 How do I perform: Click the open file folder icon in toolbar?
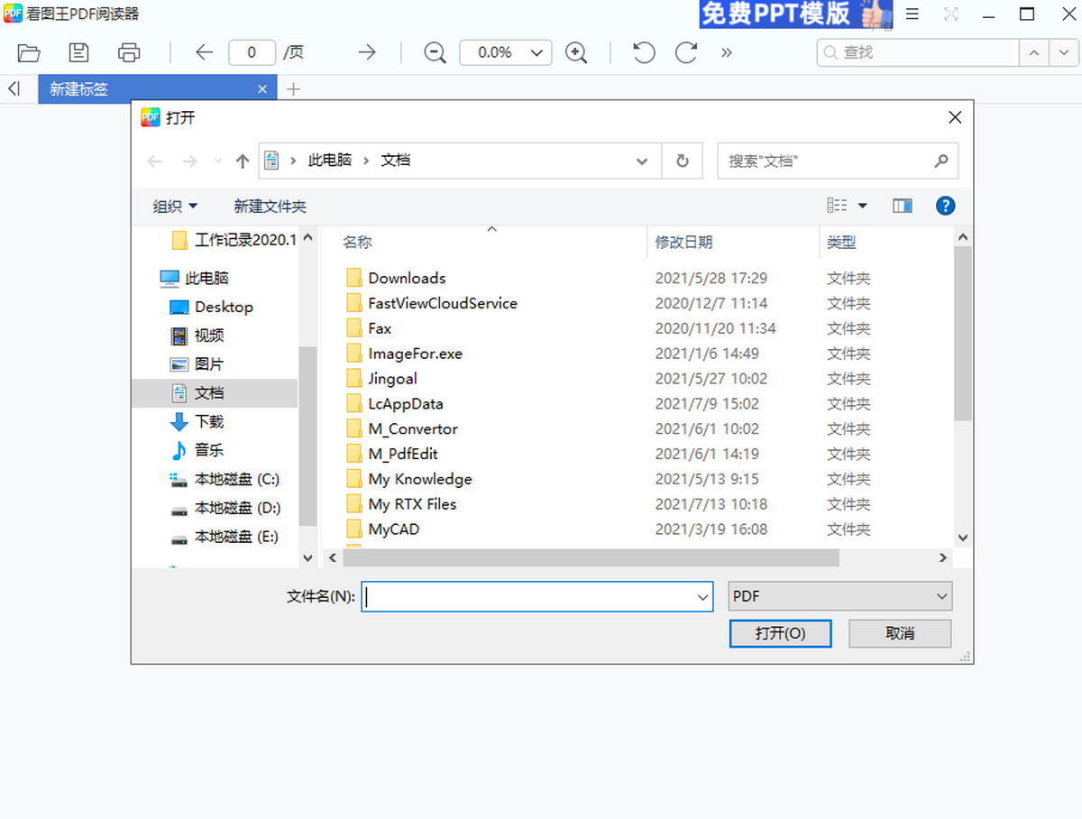click(29, 52)
